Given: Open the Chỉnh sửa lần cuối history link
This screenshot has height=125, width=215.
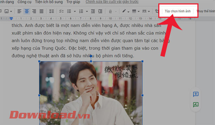Looking at the screenshot, I should pos(112,2).
